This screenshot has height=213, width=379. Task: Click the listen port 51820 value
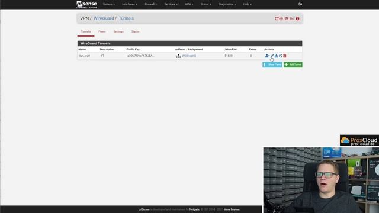tap(229, 56)
